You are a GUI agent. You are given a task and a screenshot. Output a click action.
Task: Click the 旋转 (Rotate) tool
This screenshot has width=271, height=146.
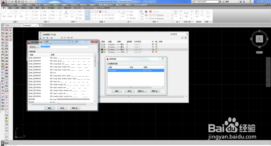43,12
